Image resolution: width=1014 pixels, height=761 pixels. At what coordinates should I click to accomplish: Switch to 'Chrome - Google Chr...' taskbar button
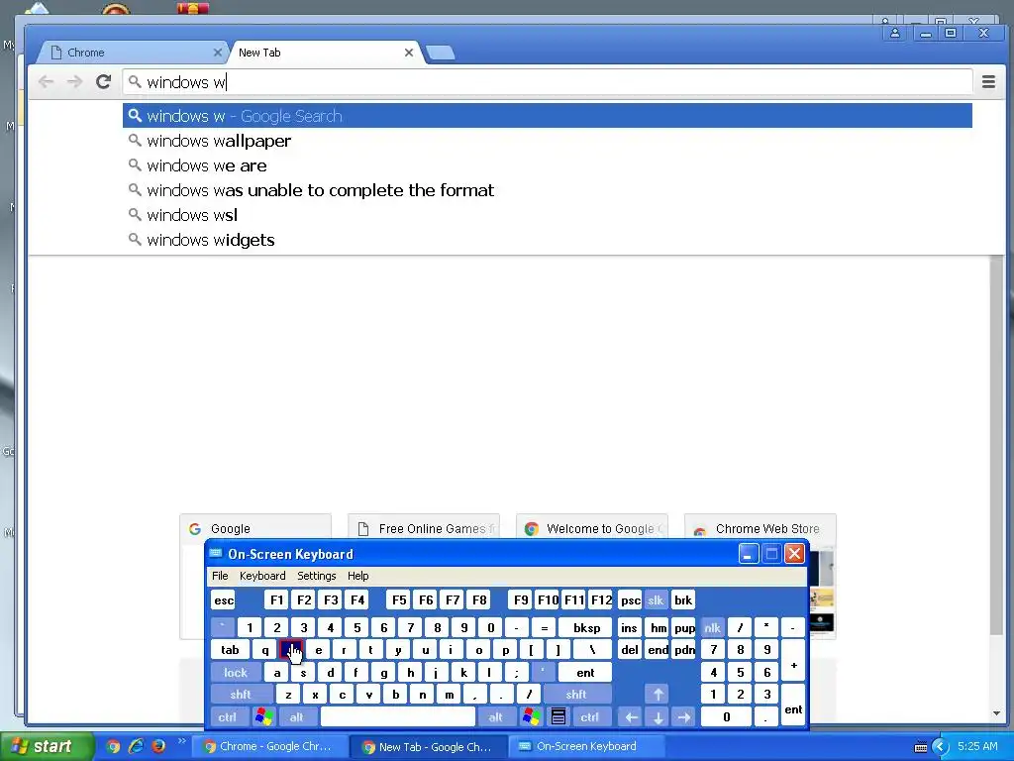pos(270,747)
